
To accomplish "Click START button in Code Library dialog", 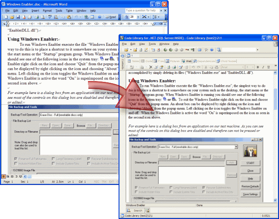I will click(251, 163).
